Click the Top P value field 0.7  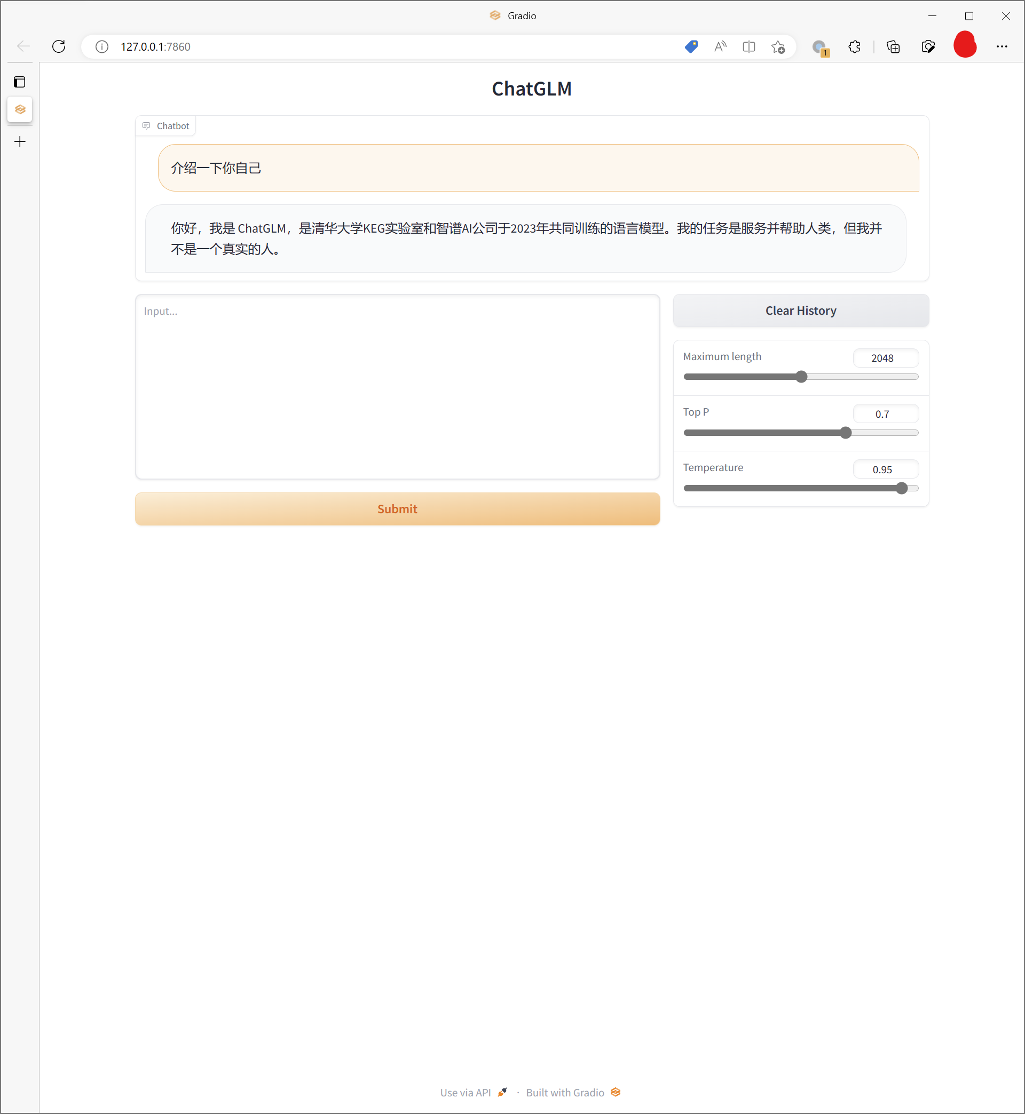pyautogui.click(x=886, y=414)
